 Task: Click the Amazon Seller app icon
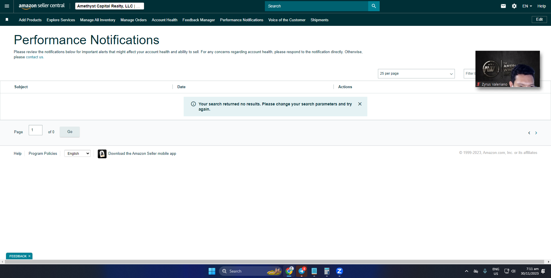[x=102, y=154]
